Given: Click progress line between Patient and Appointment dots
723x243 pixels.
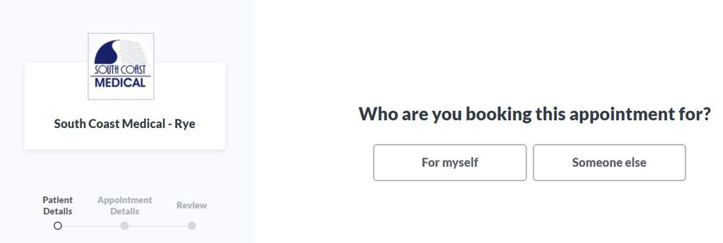Looking at the screenshot, I should click(91, 226).
